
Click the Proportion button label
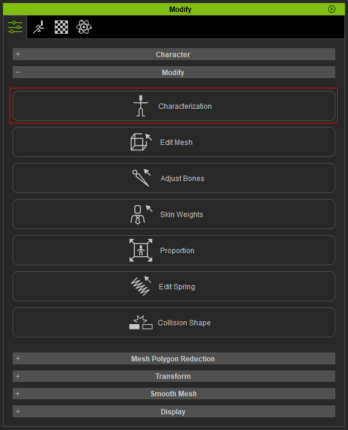177,250
